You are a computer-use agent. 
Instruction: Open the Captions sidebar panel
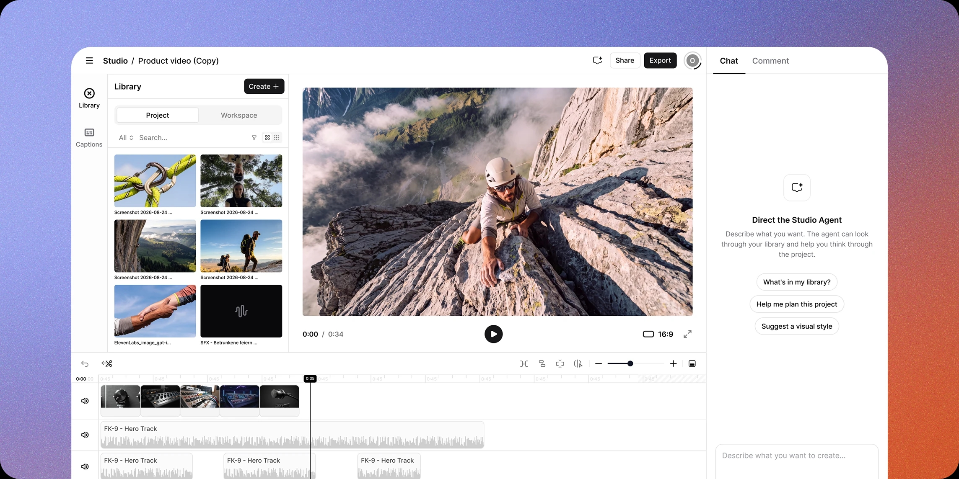89,138
